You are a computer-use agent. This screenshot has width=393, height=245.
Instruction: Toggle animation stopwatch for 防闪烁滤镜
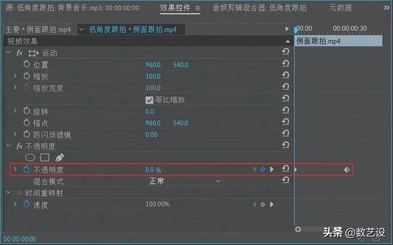point(26,134)
